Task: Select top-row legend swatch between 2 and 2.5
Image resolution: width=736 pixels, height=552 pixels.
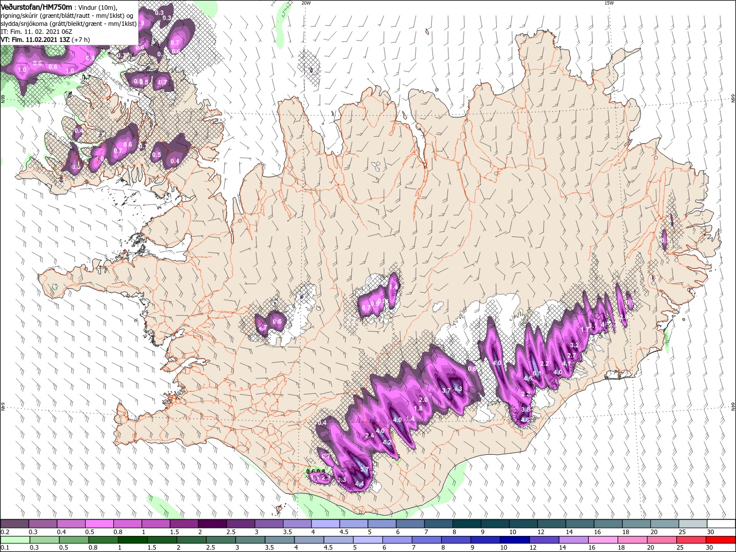Action: coord(212,524)
